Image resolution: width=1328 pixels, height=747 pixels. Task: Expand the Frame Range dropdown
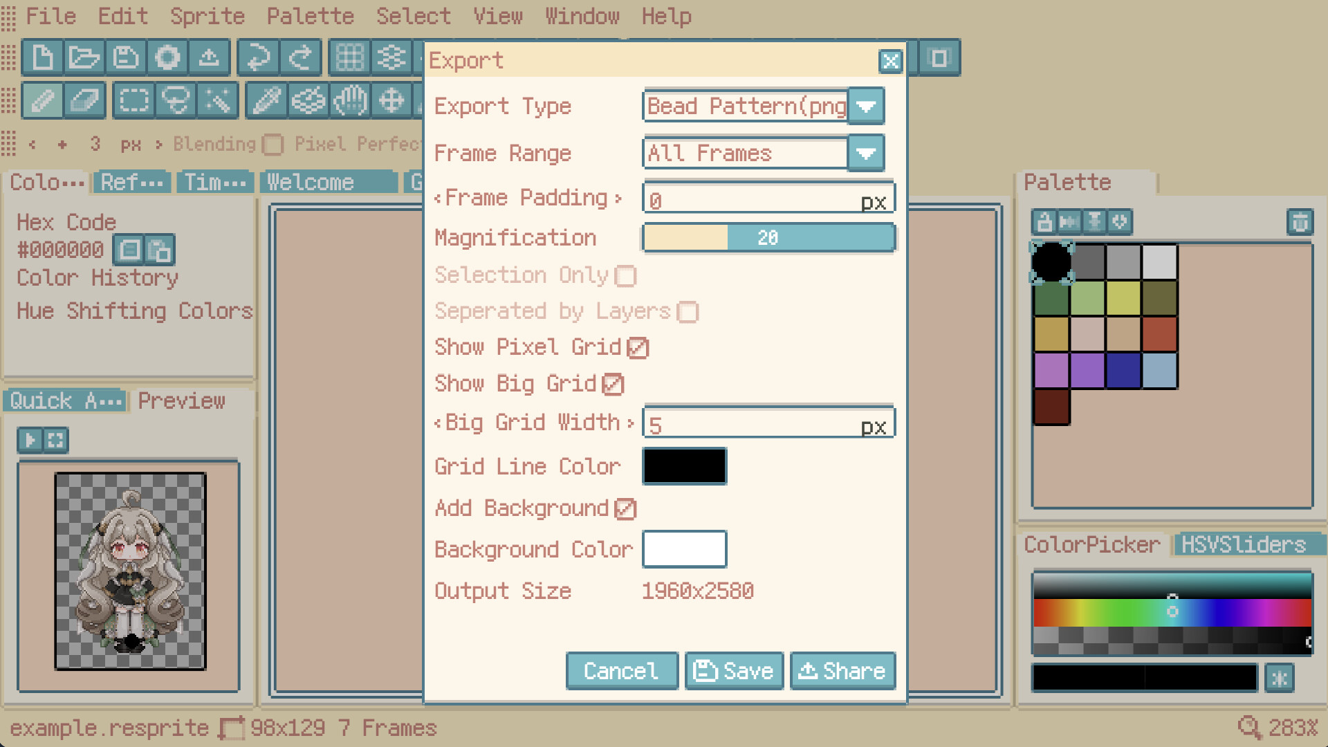[866, 154]
